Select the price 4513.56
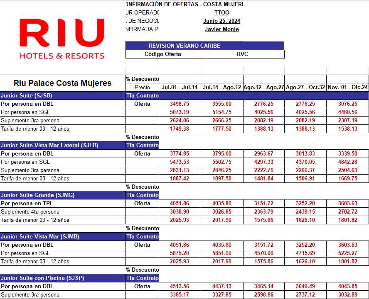Screen dimensions: 369x299 [180, 286]
